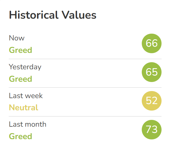Click the Now label

point(17,38)
